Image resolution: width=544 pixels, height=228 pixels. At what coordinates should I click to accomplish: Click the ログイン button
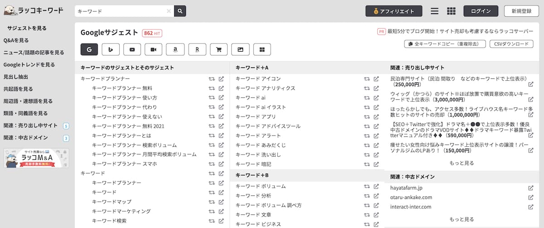481,11
